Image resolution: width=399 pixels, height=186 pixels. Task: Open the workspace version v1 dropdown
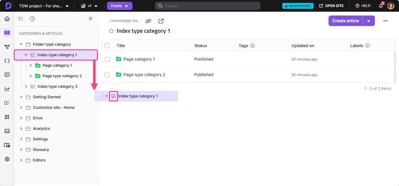tap(88, 6)
